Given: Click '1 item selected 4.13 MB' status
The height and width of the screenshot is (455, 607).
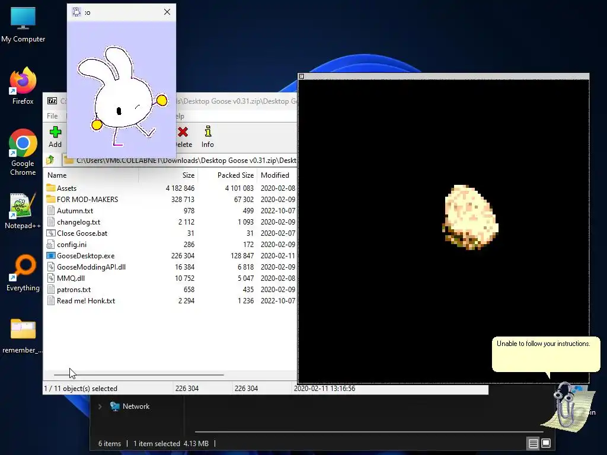Looking at the screenshot, I should tap(171, 443).
